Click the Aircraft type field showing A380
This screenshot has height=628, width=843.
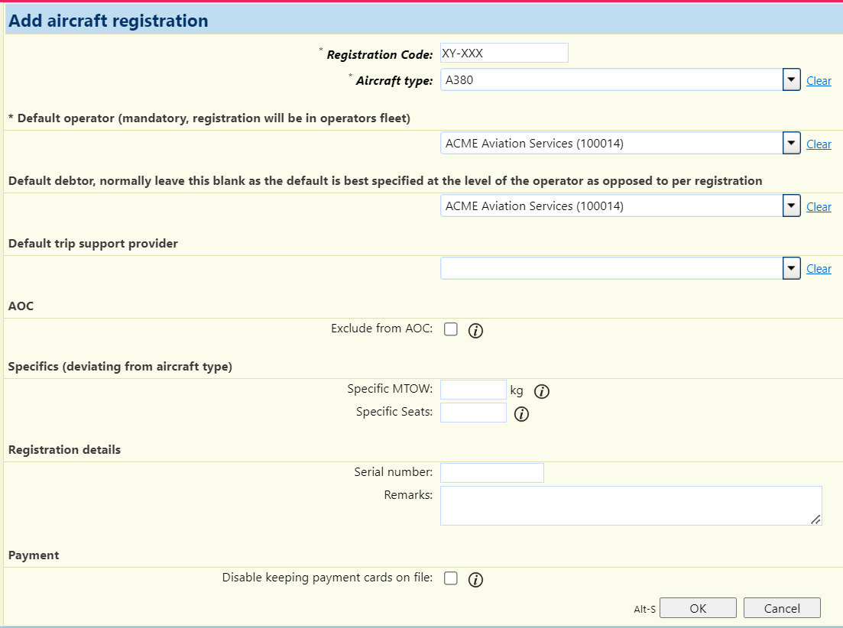[x=611, y=80]
